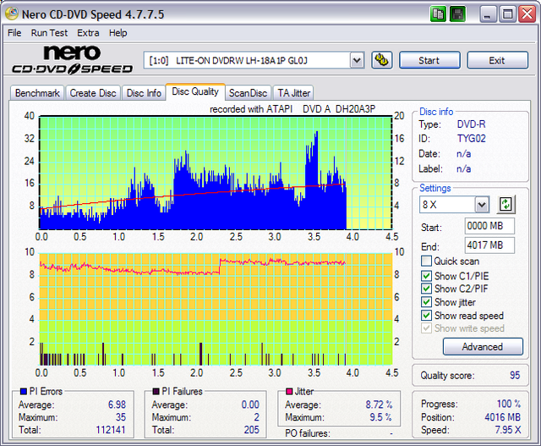Click PI Errors average value 6.98
This screenshot has height=446, width=541.
click(117, 405)
